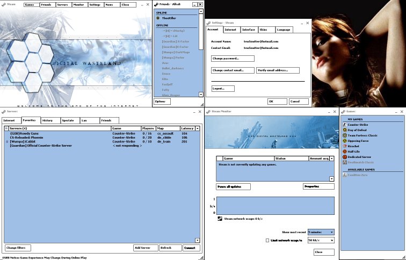Click the Servers list scroll-up arrow
406x260 pixels.
[197, 128]
